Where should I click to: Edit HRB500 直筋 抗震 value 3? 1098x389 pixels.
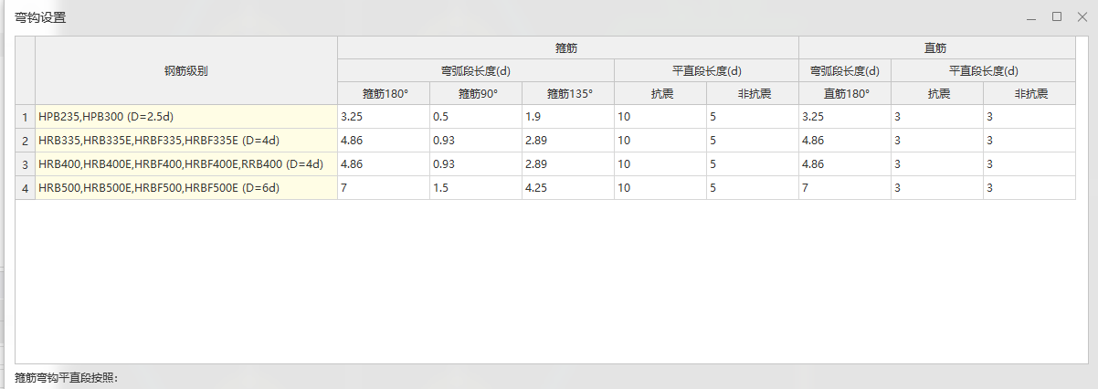[x=937, y=188]
